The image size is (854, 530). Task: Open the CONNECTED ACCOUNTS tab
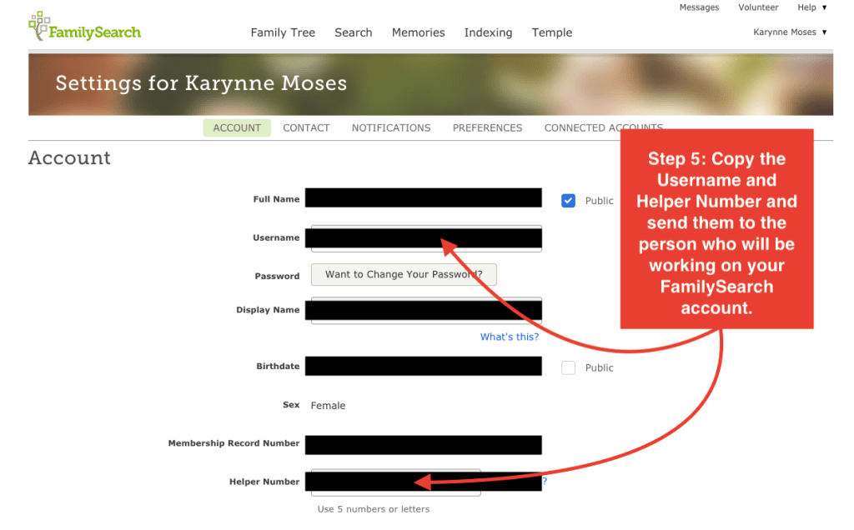603,127
